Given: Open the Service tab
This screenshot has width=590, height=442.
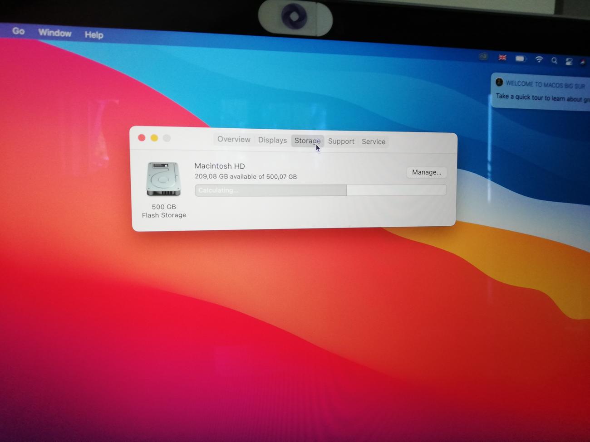Looking at the screenshot, I should 374,142.
